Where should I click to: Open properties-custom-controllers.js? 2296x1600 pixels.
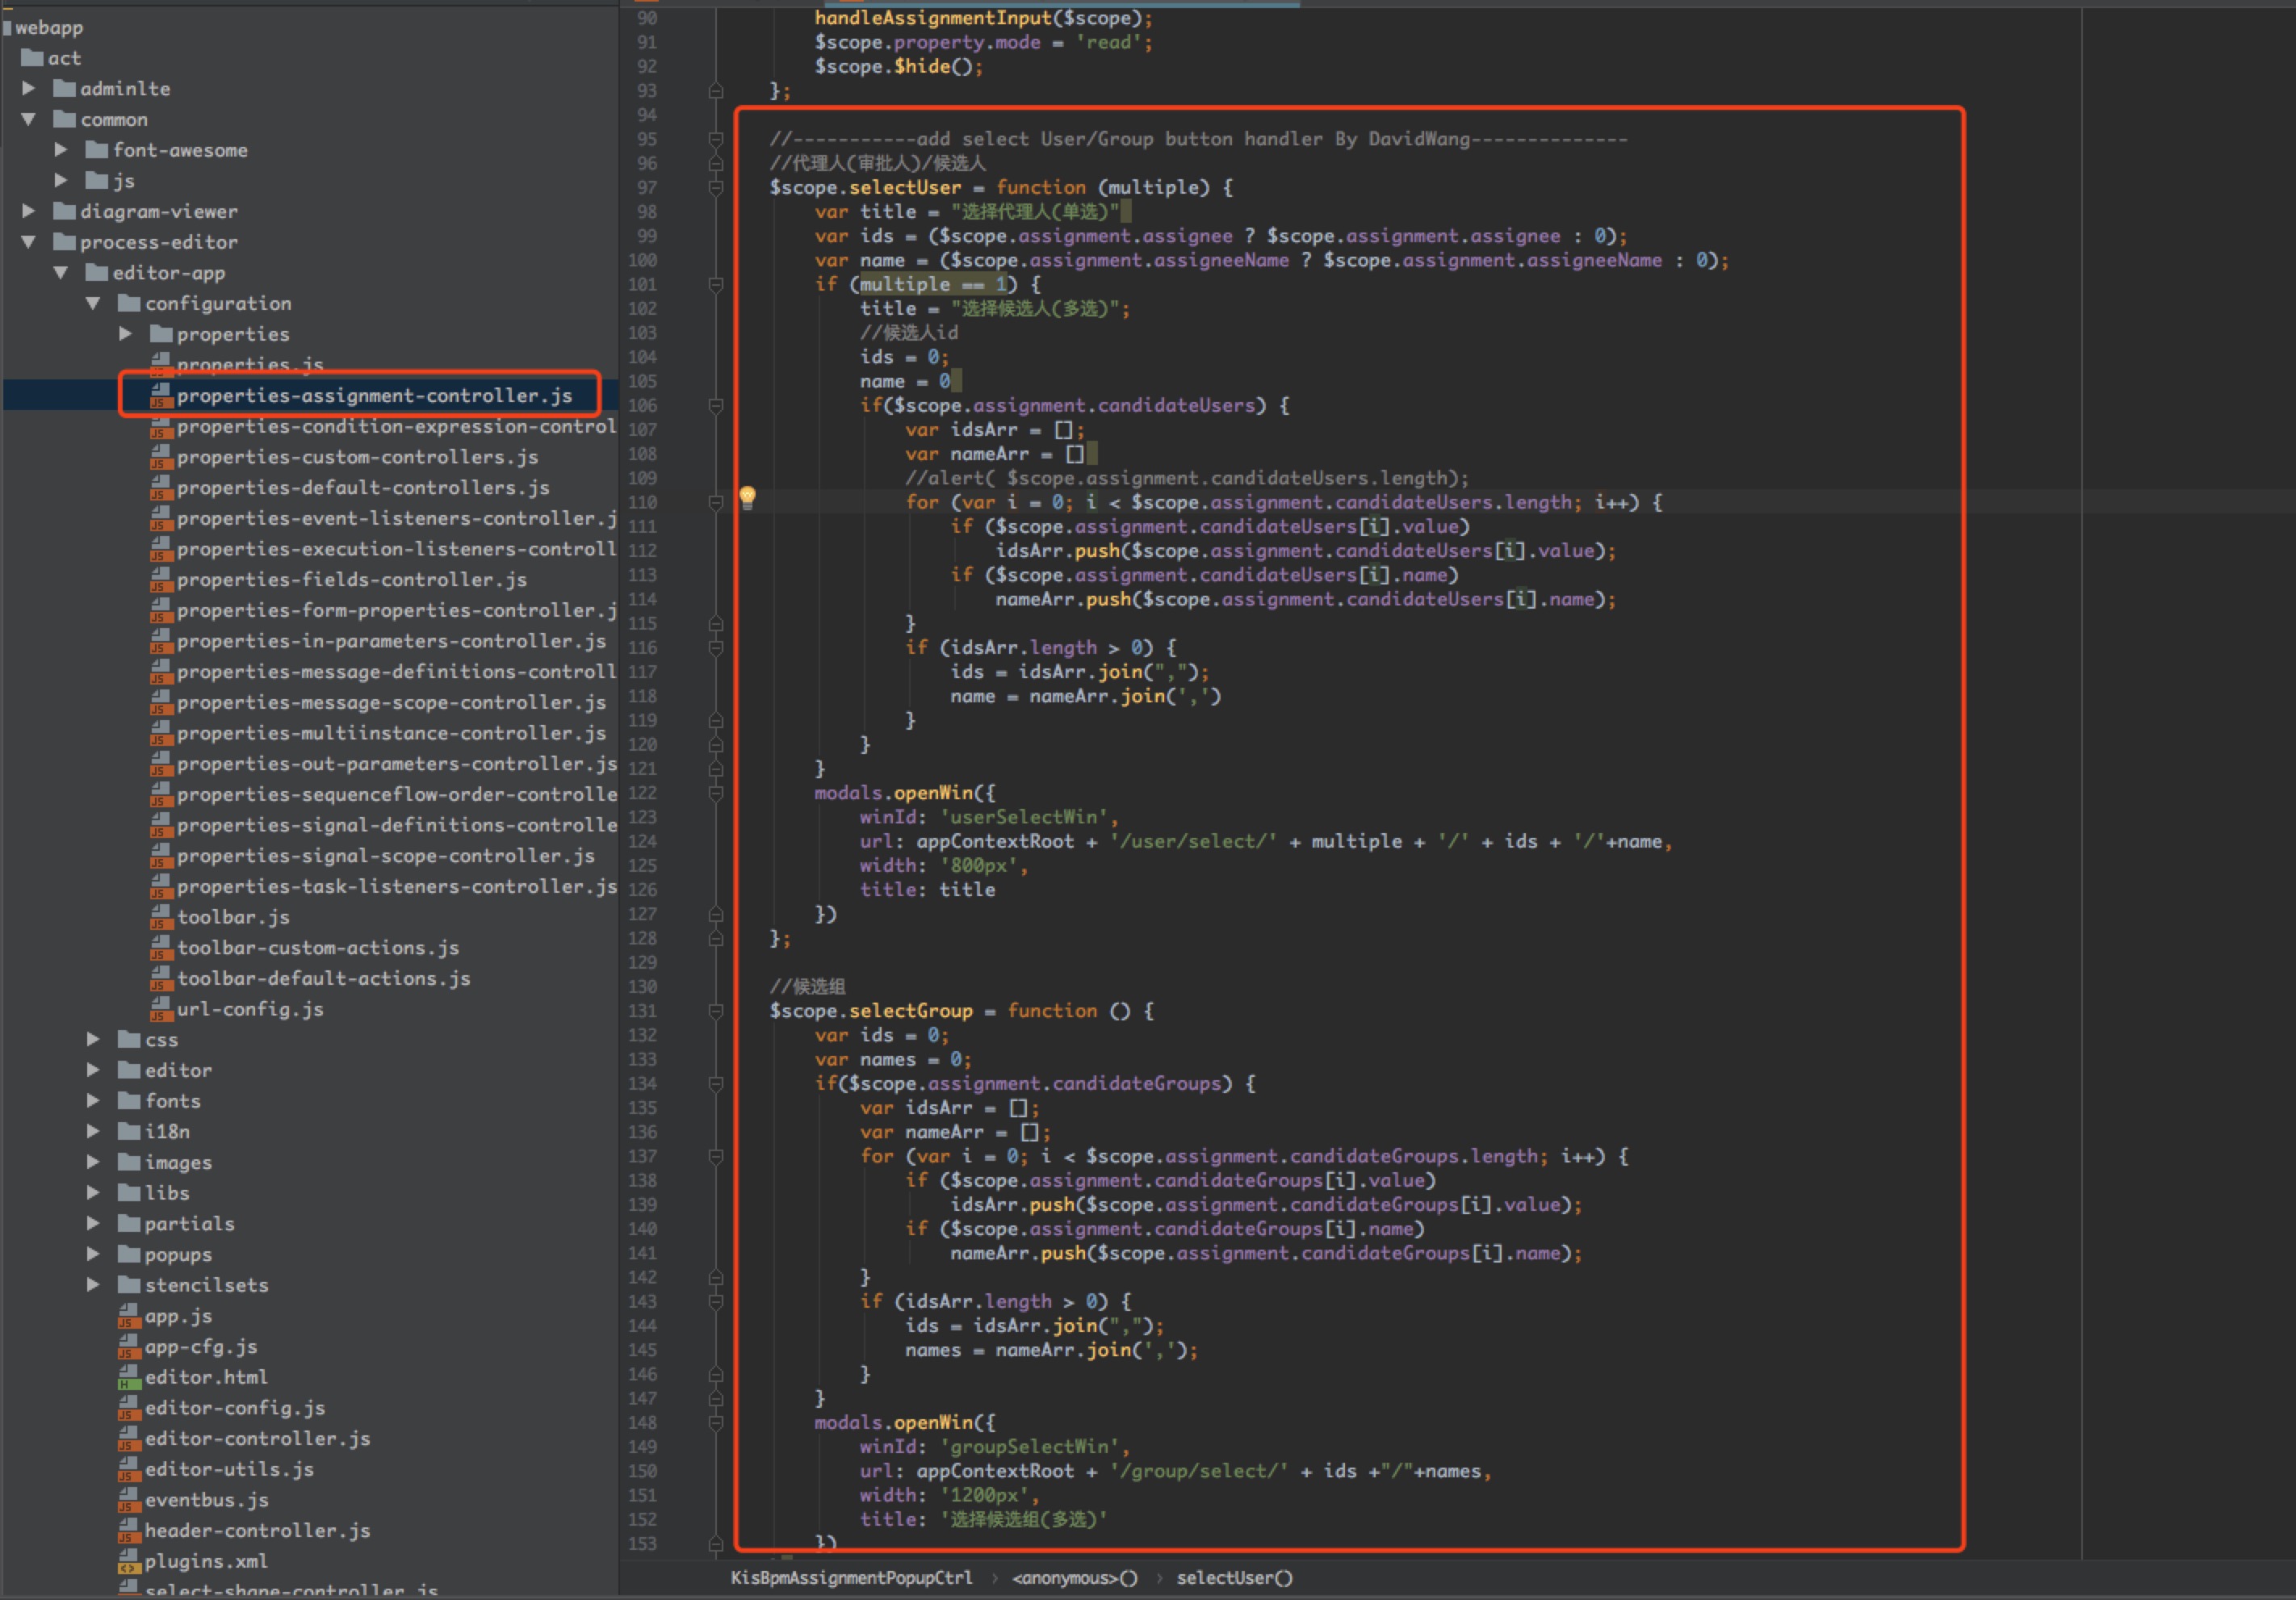coord(358,457)
